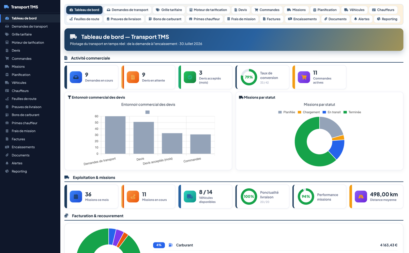This screenshot has width=409, height=253.
Task: Open the Reporting top tab
Action: point(387,19)
